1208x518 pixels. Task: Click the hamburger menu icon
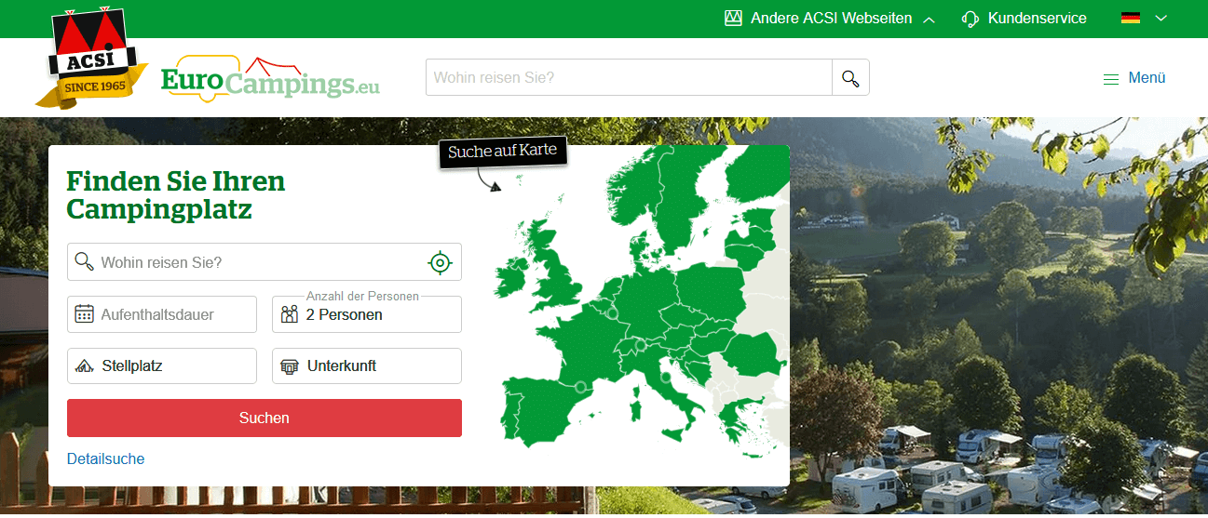click(x=1111, y=79)
